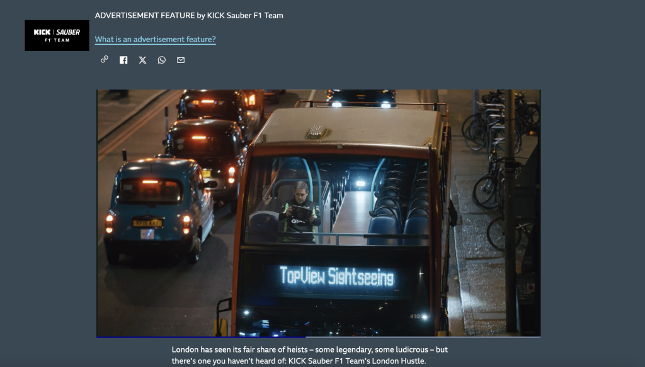This screenshot has height=367, width=645.
Task: Copy the article link via chain icon
Action: (x=105, y=60)
